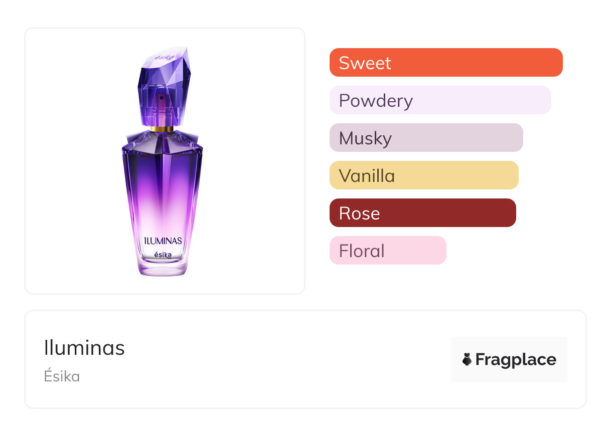
Task: Click the pink Floral accord bar
Action: (388, 251)
